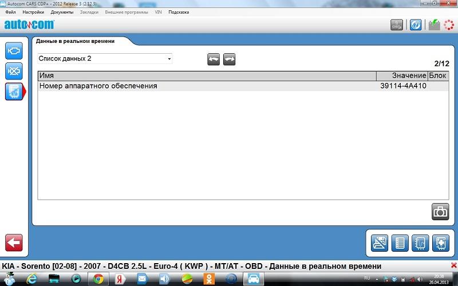Take a snapshot with camera button
Viewport: 458px width, 286px height.
pos(440,212)
